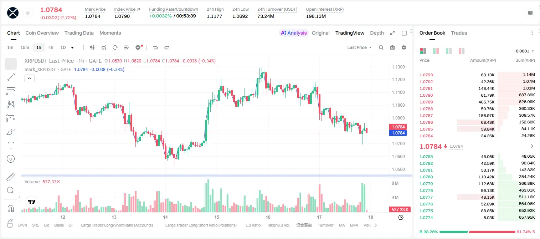Viewport: 540px width, 239px height.
Task: Add XRP to favorites with star icon
Action: (28, 13)
